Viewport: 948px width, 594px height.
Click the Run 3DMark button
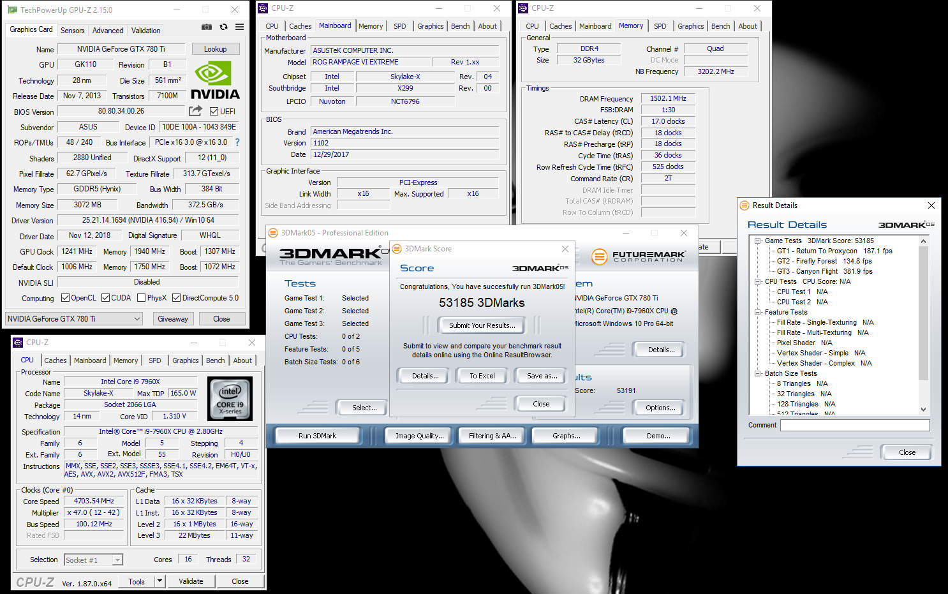317,436
